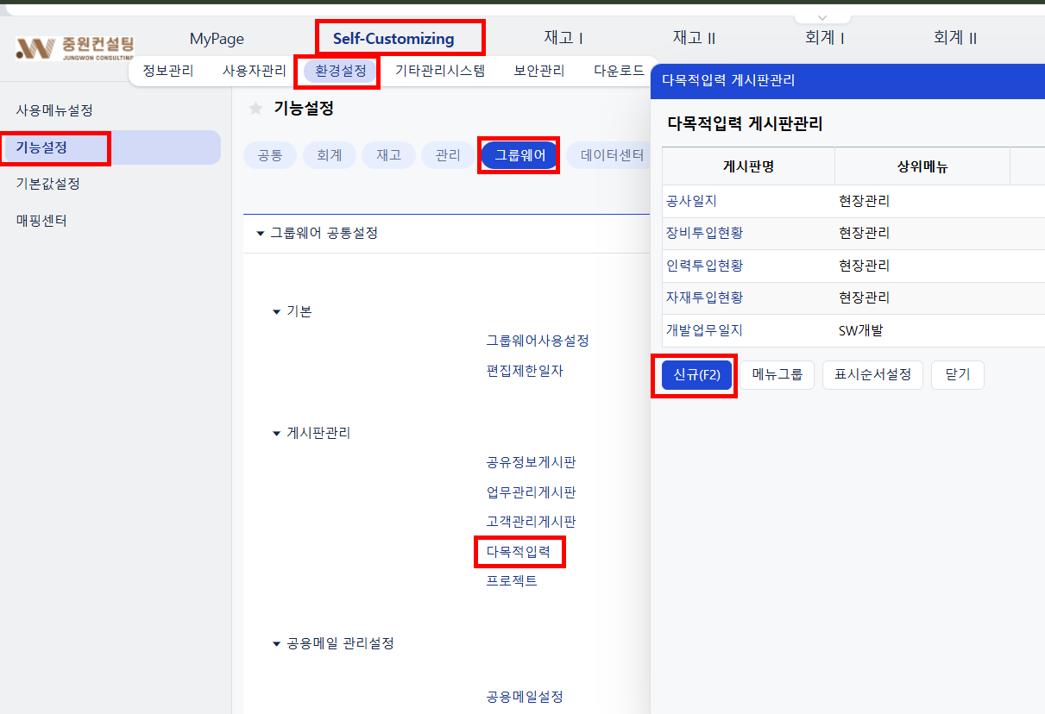
Task: Star the 기능설정 page as favorite
Action: (255, 108)
